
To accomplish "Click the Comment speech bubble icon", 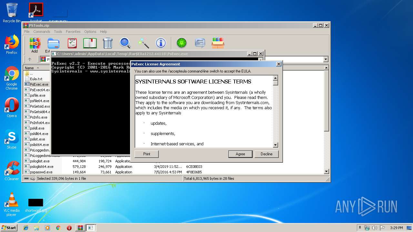I will click(200, 43).
